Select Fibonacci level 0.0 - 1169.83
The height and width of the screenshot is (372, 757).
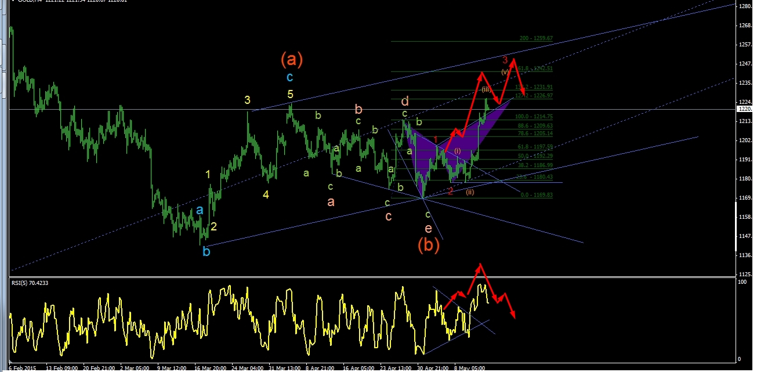pos(537,196)
